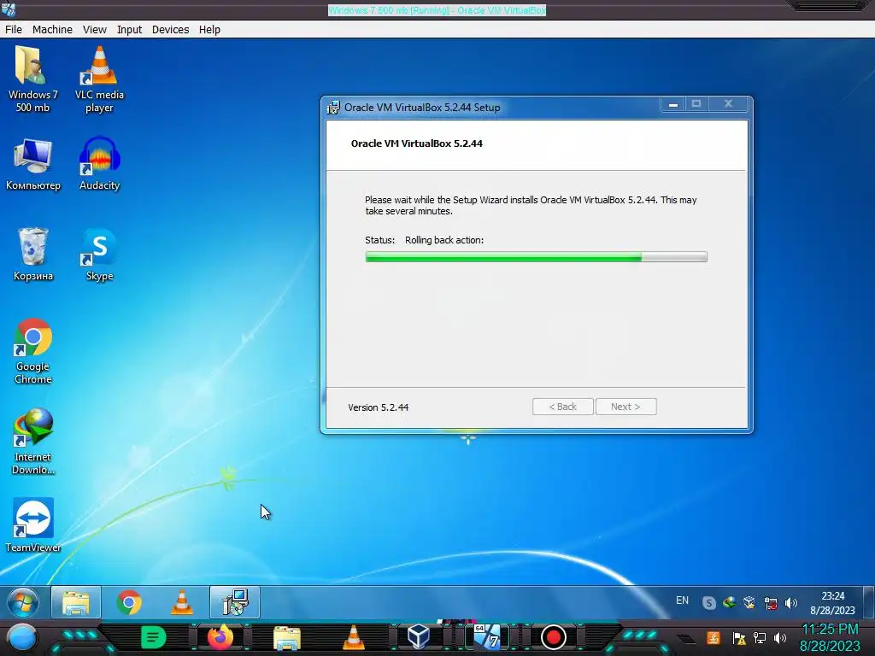Click the installation progress bar

(x=536, y=256)
